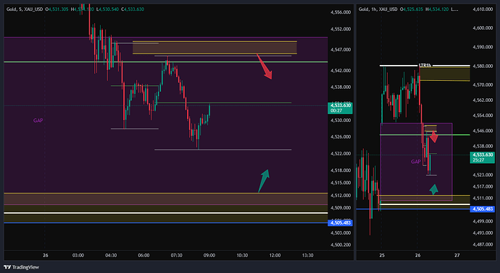Screen dimensions: 500x273
Task: Click the 4,522.000 price axis label
Action: 341,154
